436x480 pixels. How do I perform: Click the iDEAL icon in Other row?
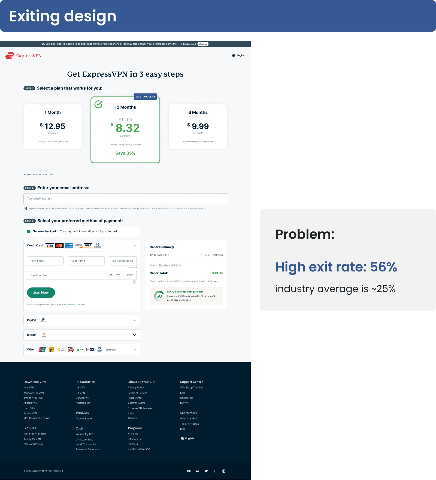[71, 349]
